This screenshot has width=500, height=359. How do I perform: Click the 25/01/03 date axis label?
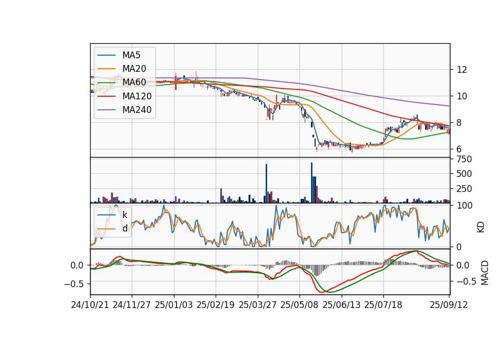click(x=174, y=305)
